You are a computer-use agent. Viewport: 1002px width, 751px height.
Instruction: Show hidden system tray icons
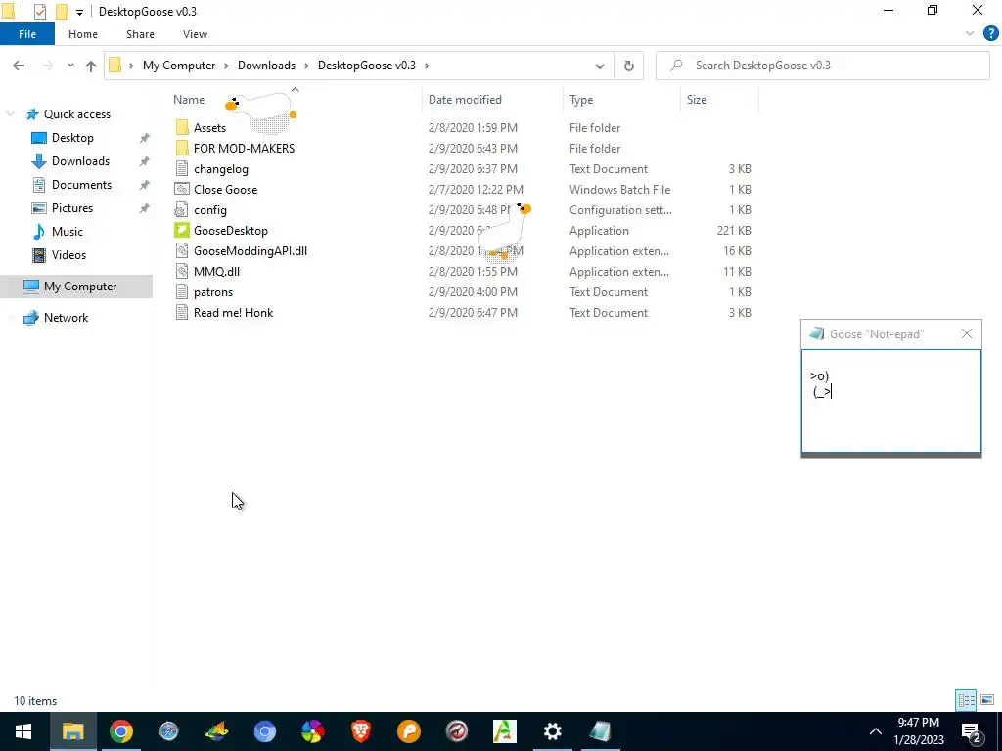pyautogui.click(x=876, y=731)
